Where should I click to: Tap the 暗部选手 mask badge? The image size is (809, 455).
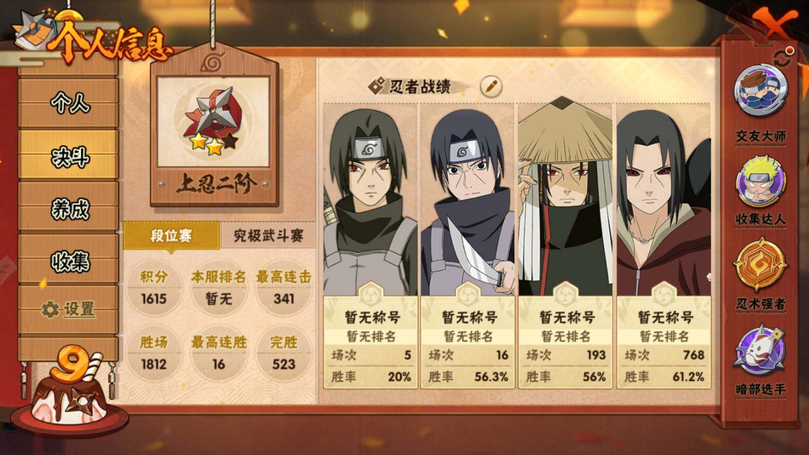click(761, 350)
